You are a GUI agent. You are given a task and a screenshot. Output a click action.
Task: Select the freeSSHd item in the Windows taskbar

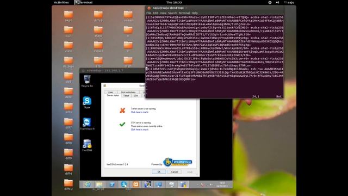[x=183, y=185]
